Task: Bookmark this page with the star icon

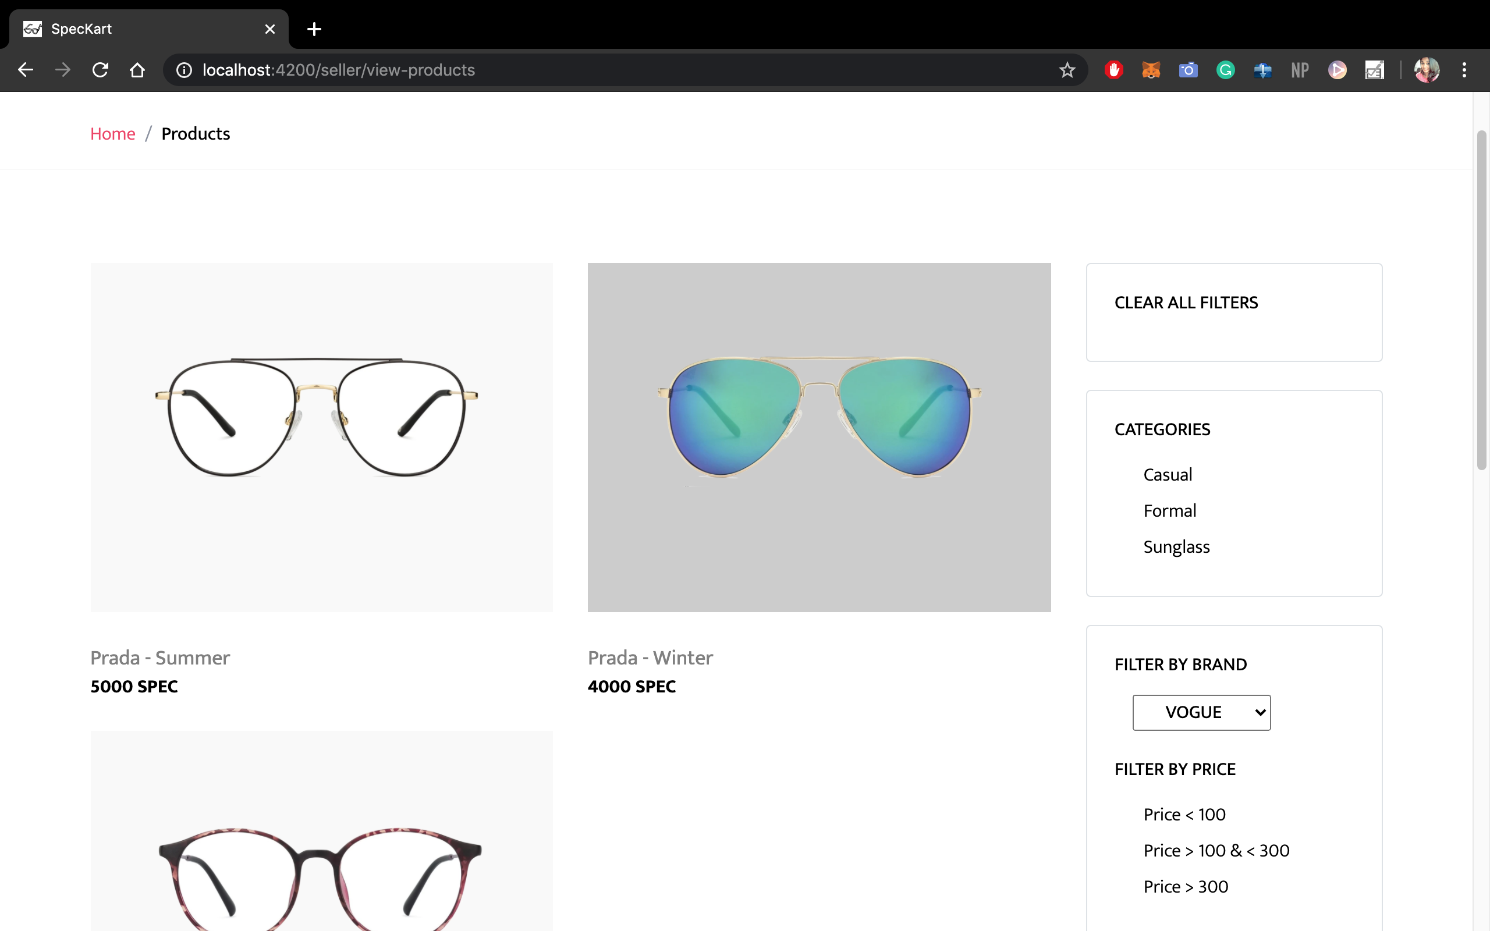Action: pyautogui.click(x=1067, y=70)
